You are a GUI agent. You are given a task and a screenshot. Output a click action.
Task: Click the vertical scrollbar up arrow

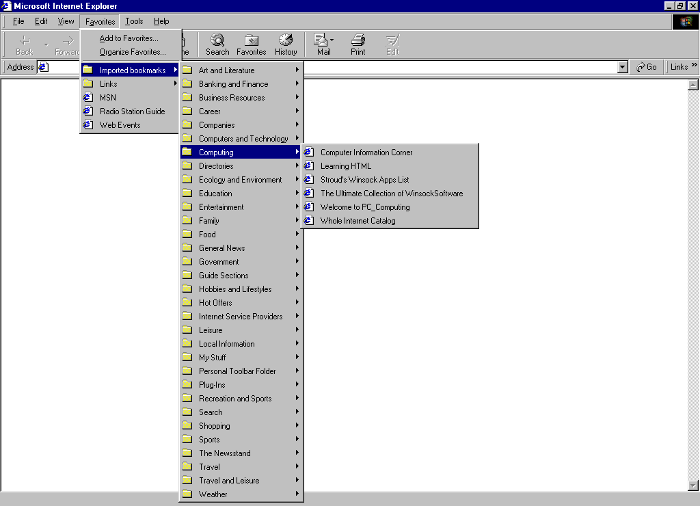pos(693,85)
